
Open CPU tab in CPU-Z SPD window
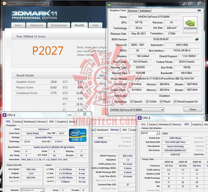[143, 124]
